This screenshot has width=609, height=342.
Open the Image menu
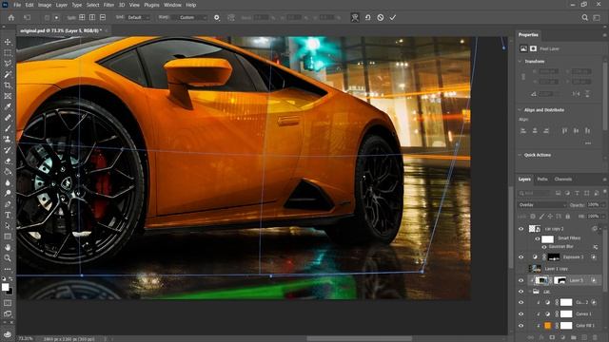coord(45,5)
